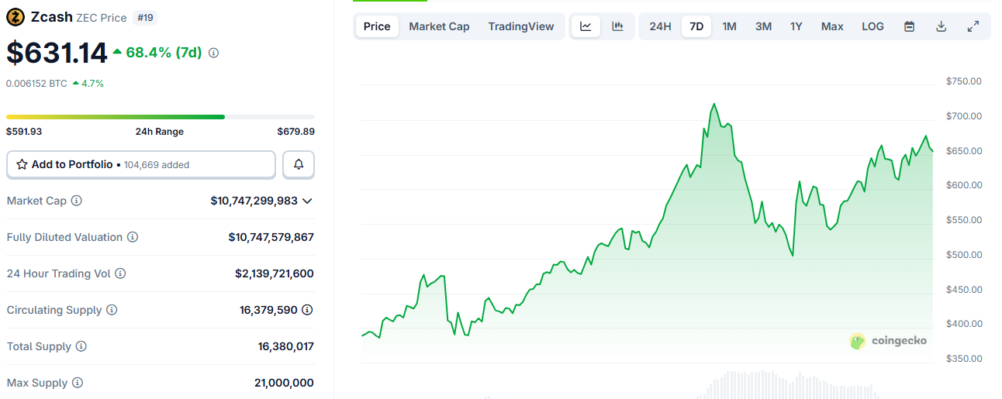Click the 21,000,000 max supply value

(x=284, y=383)
